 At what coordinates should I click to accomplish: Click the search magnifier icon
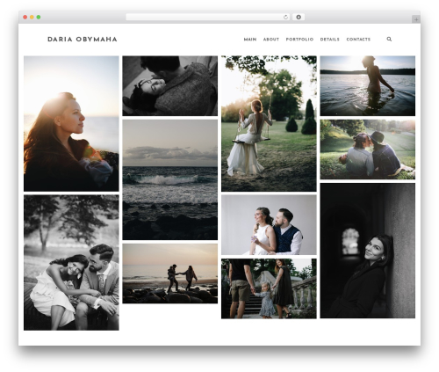[389, 39]
